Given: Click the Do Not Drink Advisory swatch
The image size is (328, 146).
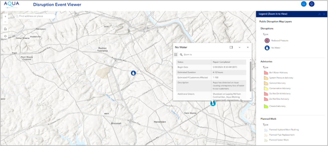Looking at the screenshot, I should click(266, 94).
